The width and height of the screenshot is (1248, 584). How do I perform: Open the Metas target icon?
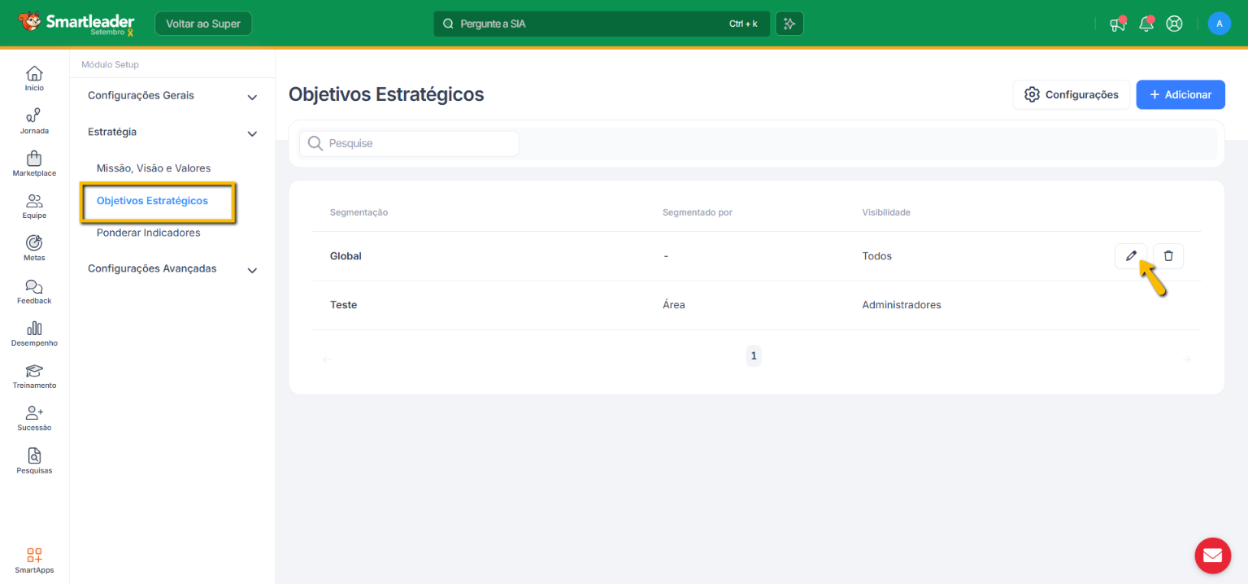[34, 243]
